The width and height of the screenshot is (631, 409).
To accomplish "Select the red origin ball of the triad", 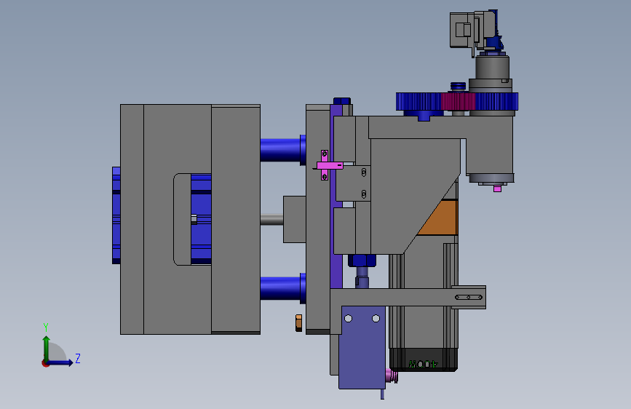I will [x=45, y=363].
